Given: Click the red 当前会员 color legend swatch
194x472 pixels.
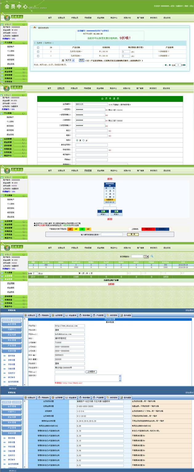Looking at the screenshot, I should coord(148,229).
